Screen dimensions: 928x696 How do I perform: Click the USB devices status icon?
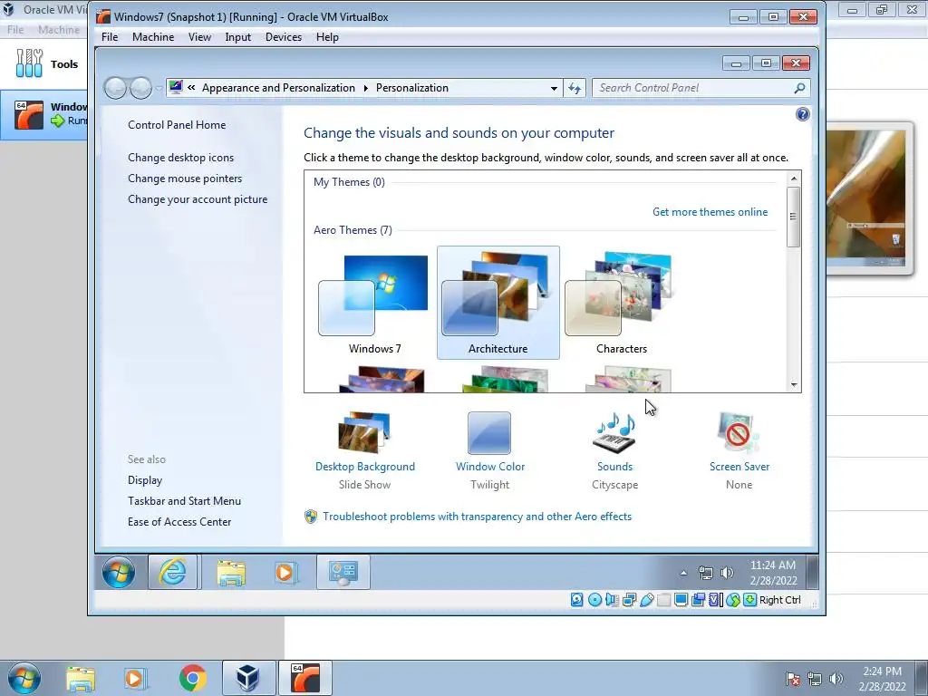647,600
